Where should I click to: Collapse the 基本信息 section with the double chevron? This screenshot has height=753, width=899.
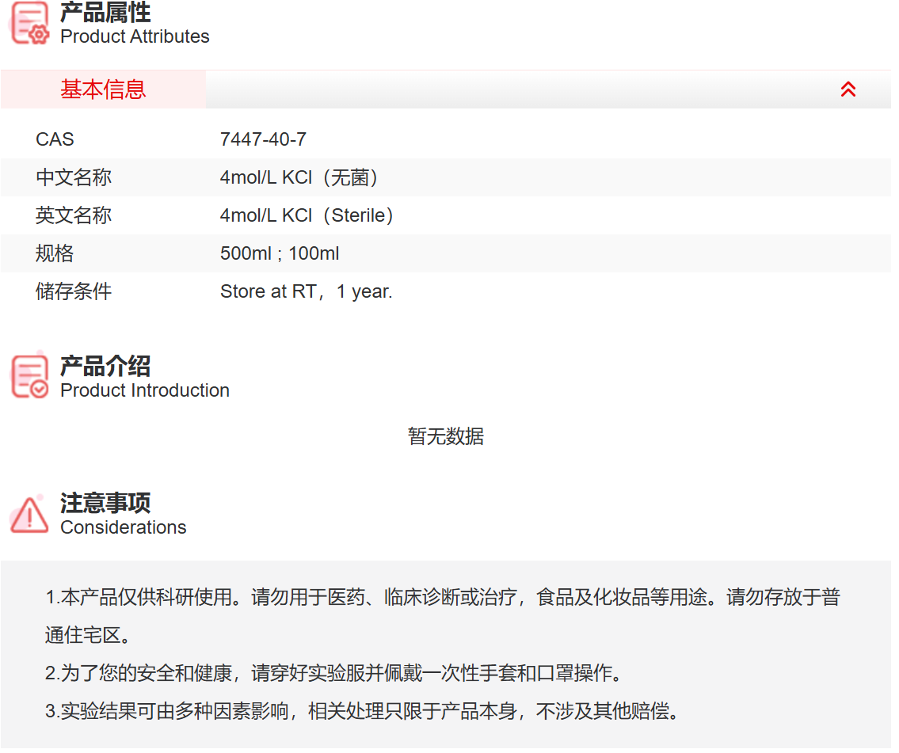tap(848, 89)
